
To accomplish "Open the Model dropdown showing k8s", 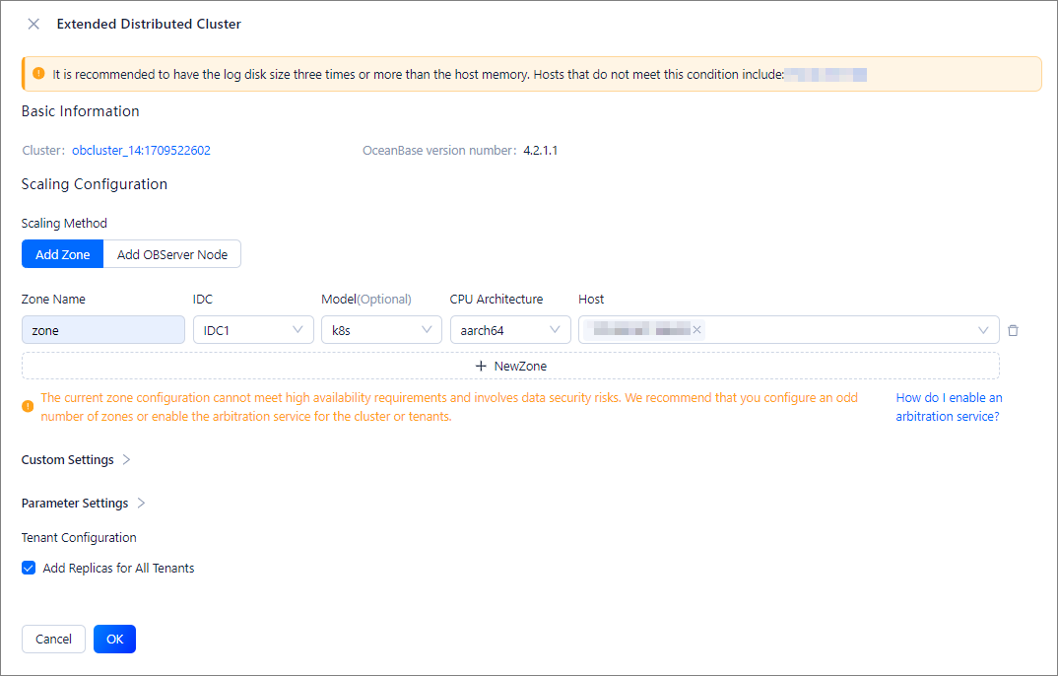I will point(381,330).
